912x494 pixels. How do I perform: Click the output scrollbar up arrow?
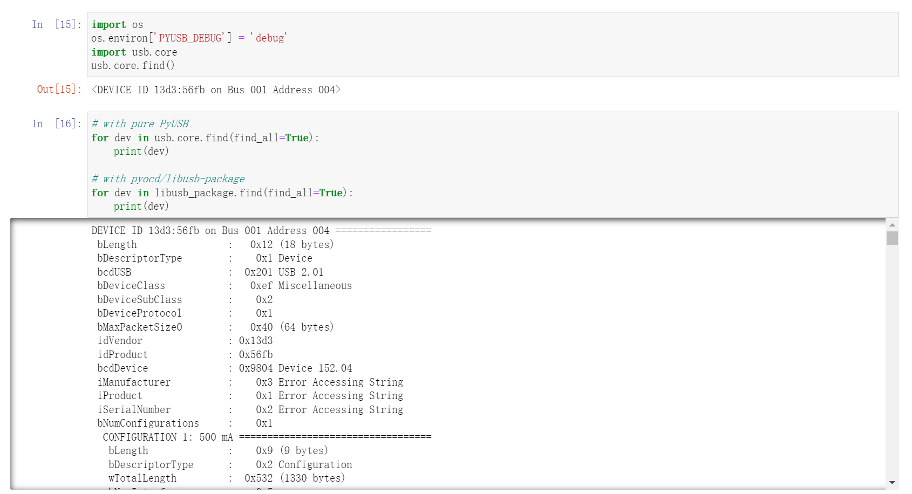click(892, 224)
